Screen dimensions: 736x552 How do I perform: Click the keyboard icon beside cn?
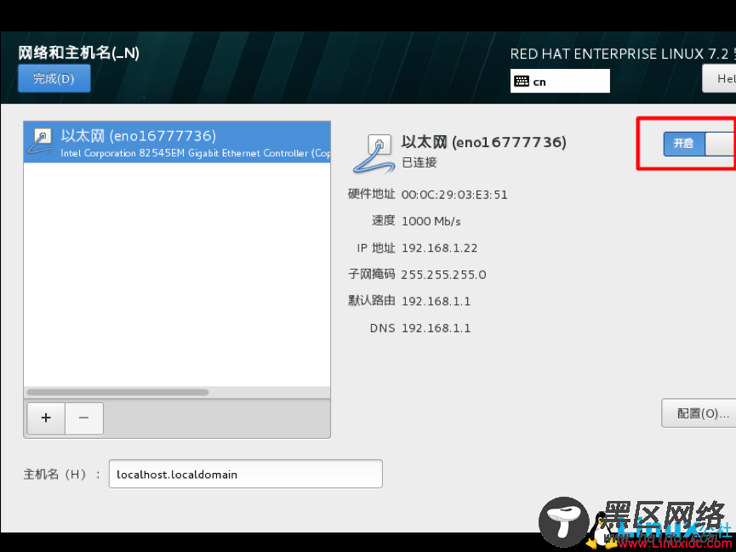pos(521,81)
